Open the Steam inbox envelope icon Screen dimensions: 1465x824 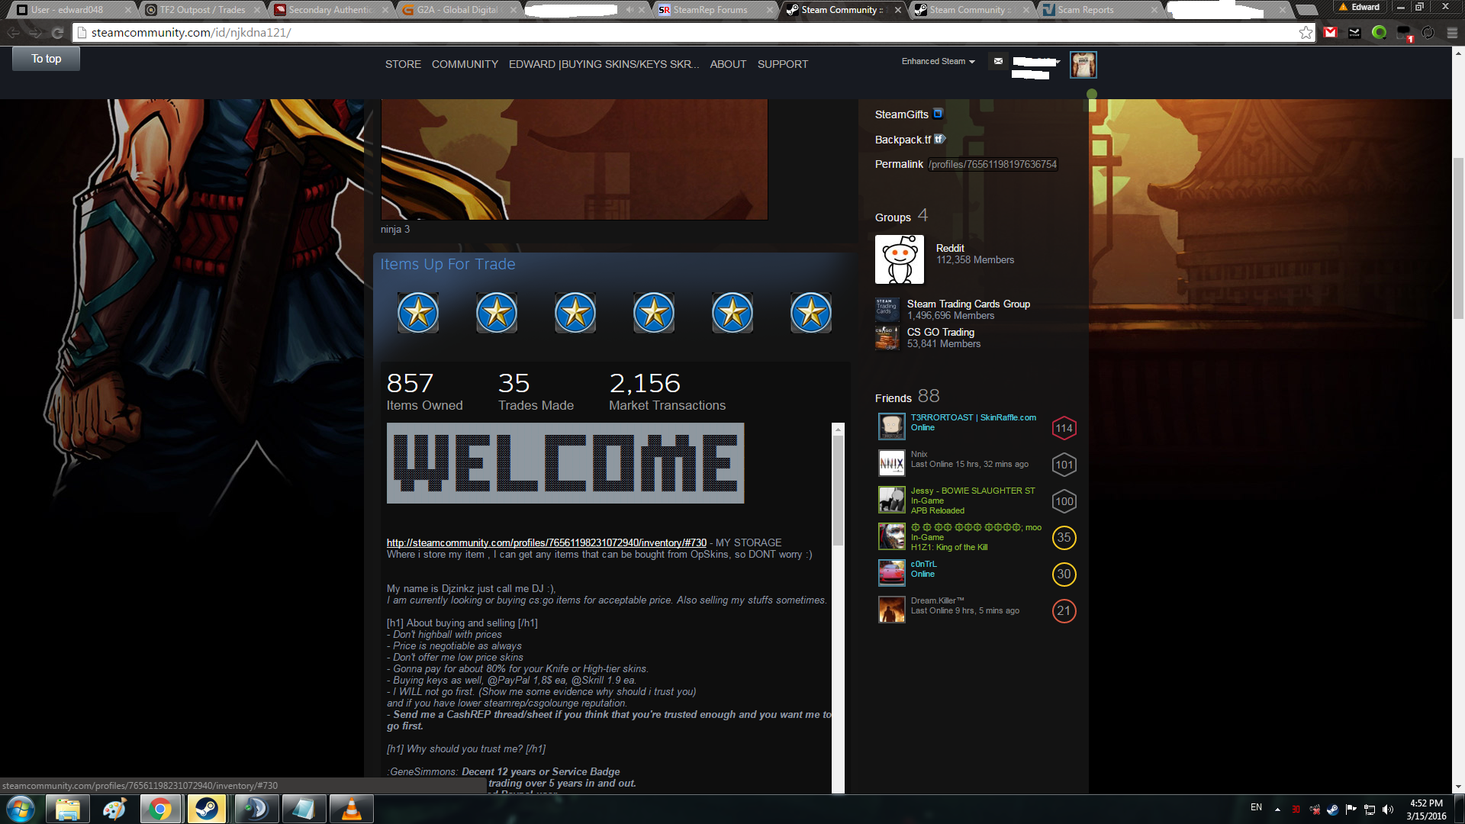(x=998, y=61)
